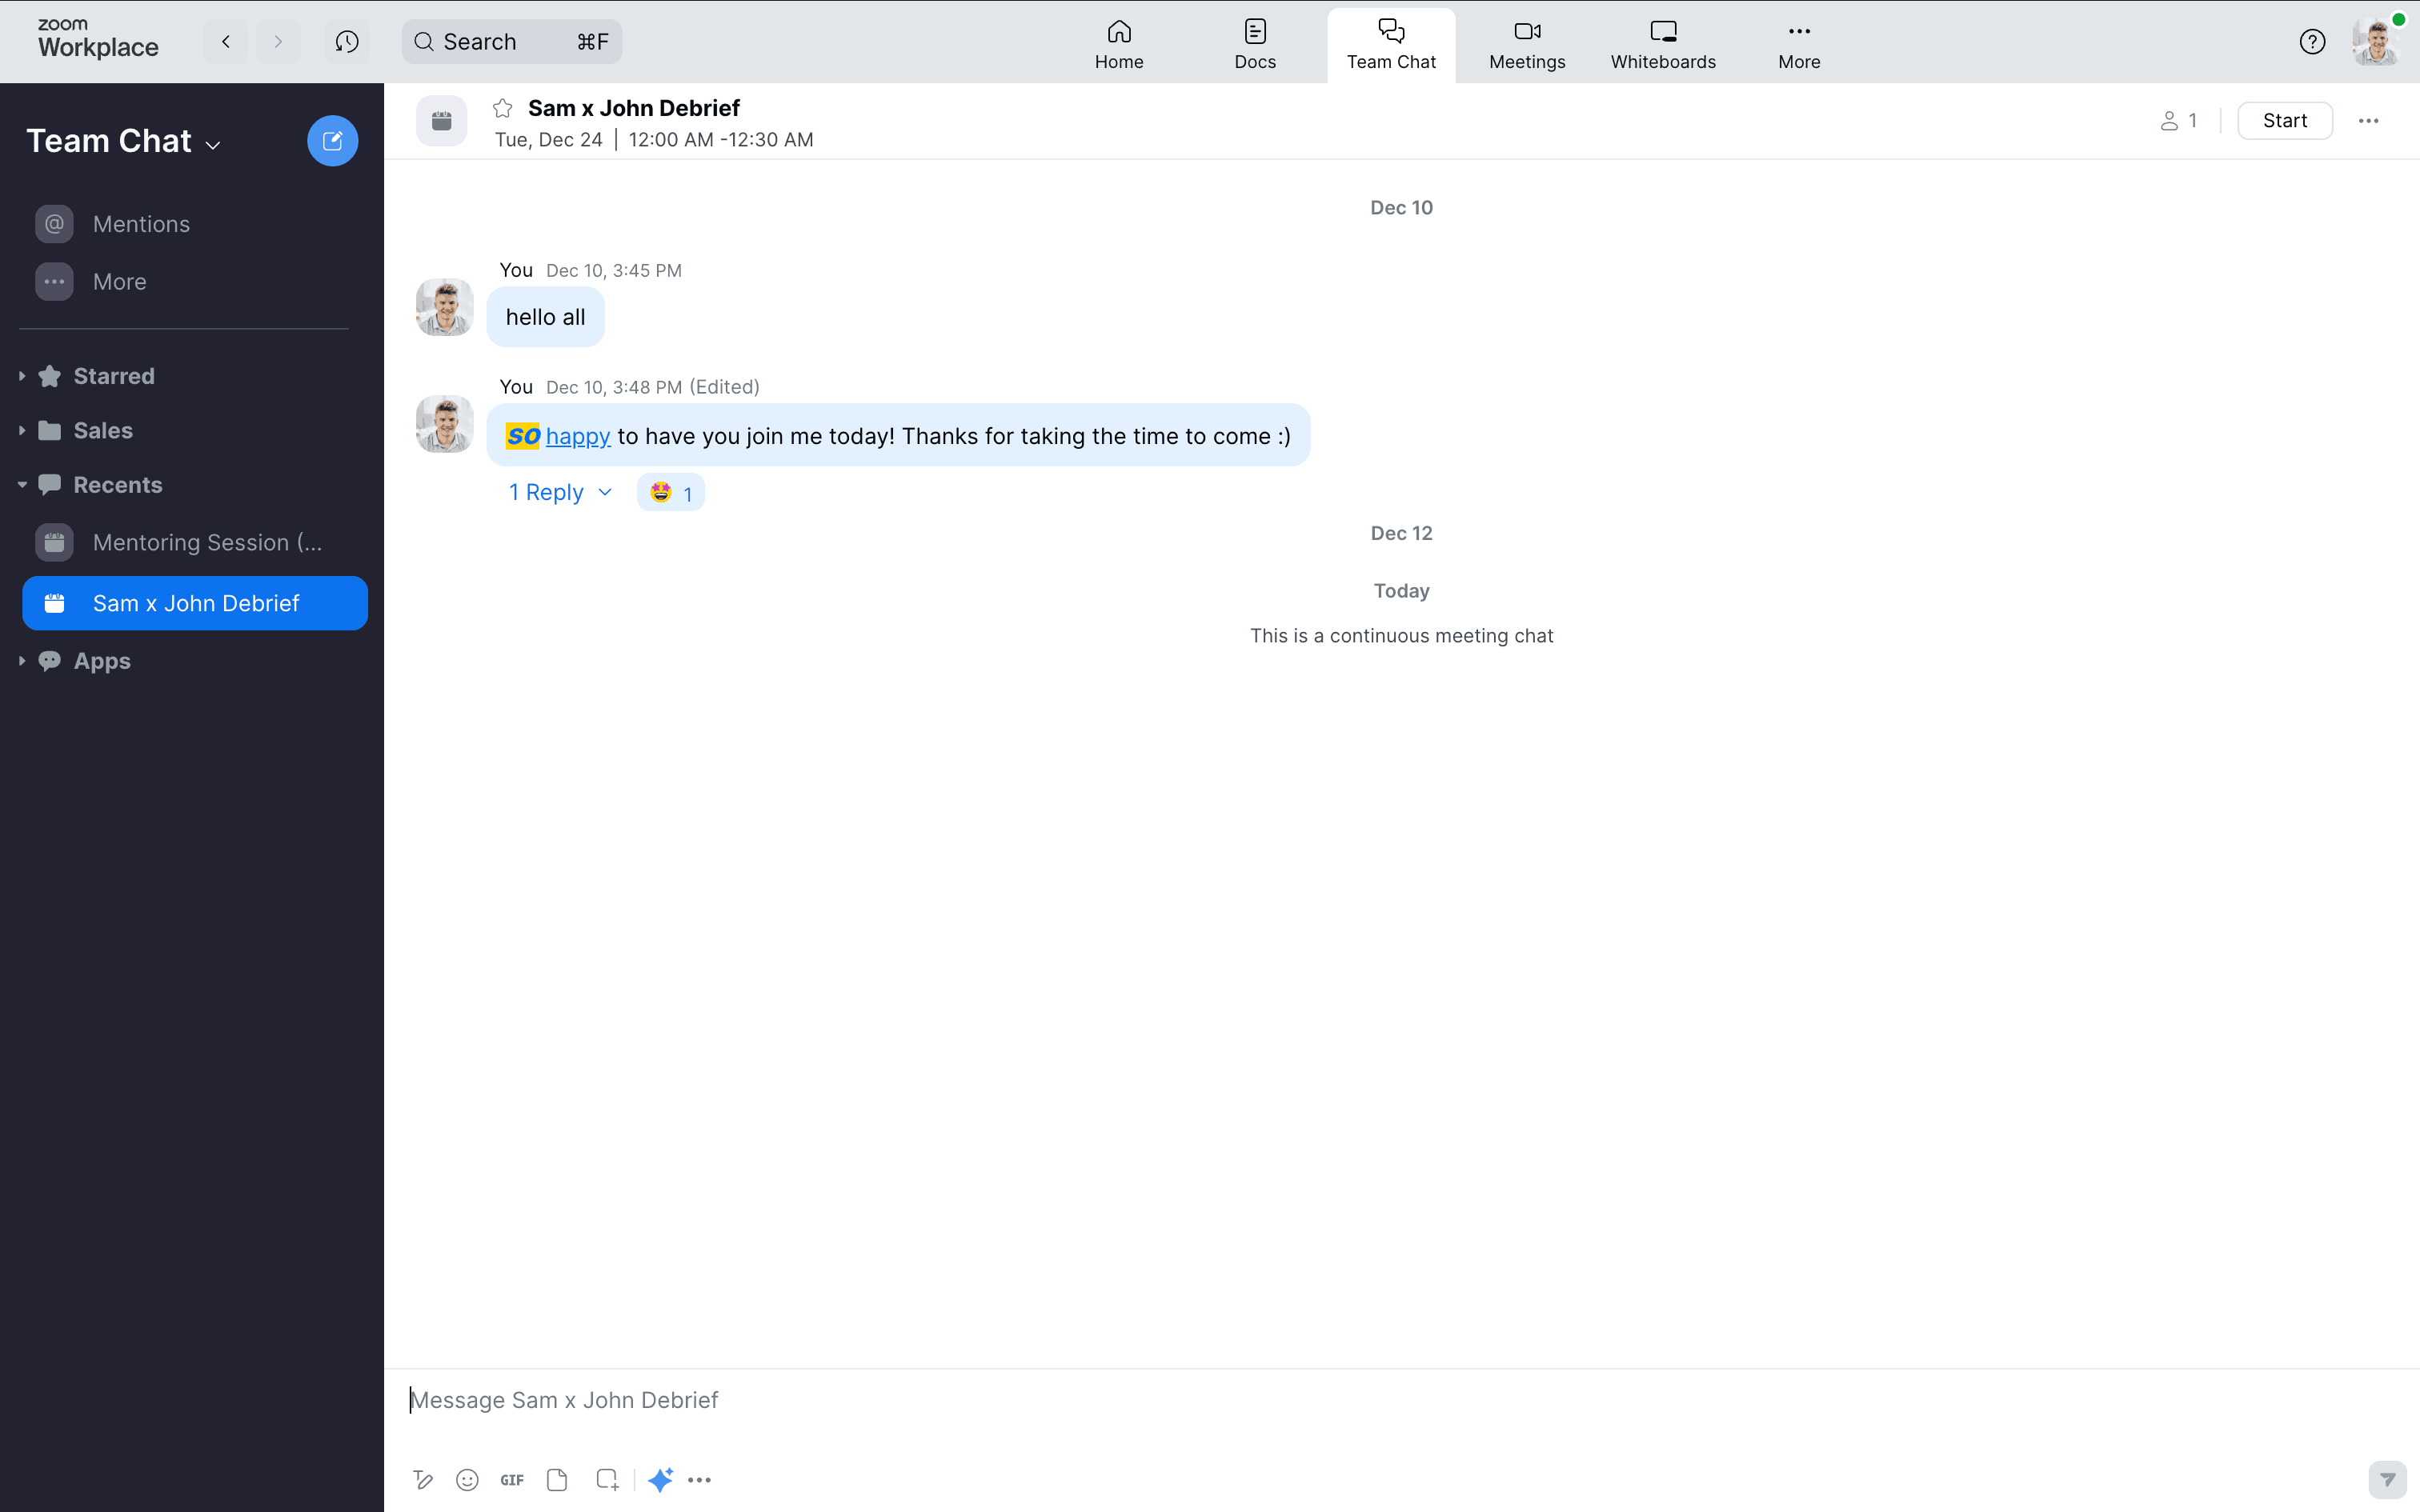Click the Start meeting button
The image size is (2420, 1512).
tap(2284, 121)
